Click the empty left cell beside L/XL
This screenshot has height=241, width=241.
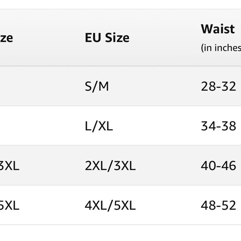coord(40,126)
